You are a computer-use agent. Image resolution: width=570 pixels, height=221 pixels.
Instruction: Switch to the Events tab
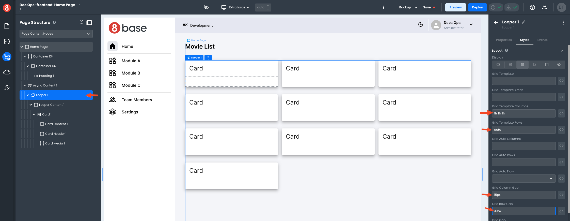pos(542,40)
